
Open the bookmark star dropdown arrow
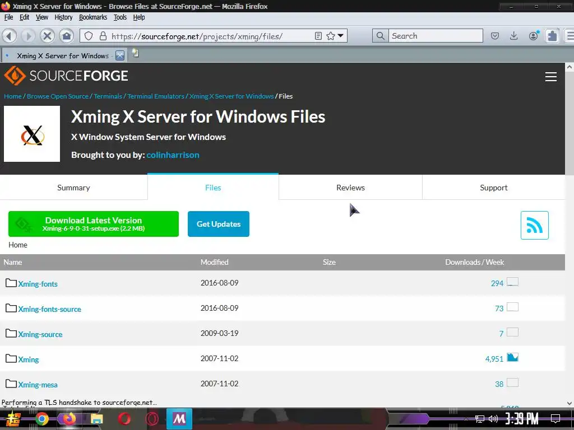tap(340, 36)
